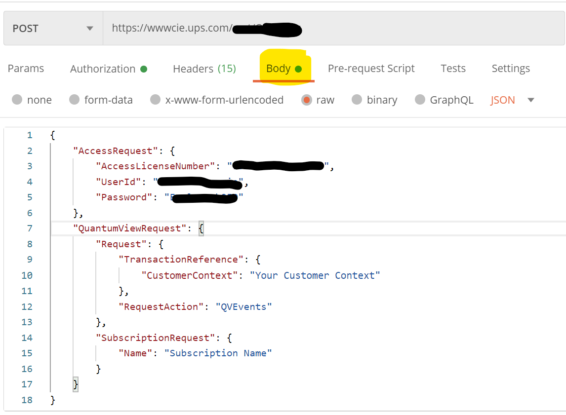Click the "QuantumViewRequest" key
Image resolution: width=566 pixels, height=415 pixels.
[129, 228]
